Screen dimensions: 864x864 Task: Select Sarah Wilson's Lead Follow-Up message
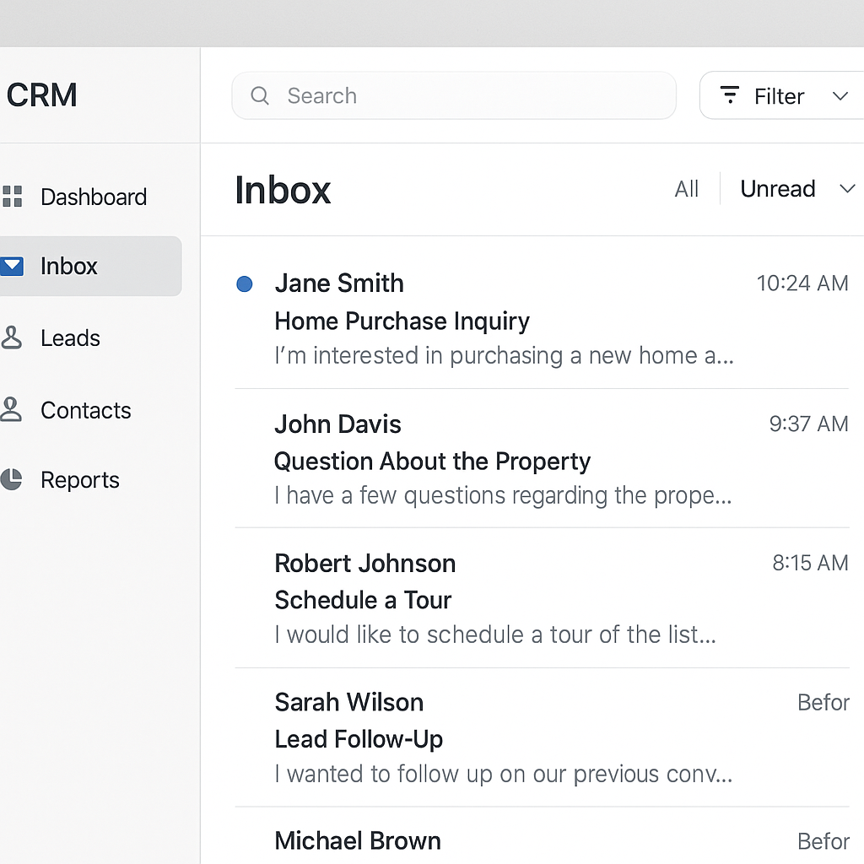point(359,739)
